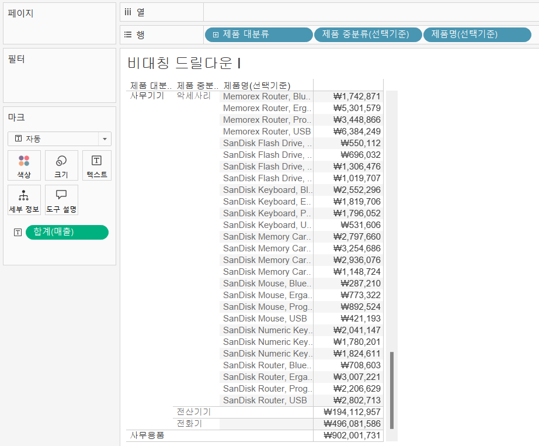Click the Memorex Router, Blu.. row
Image resolution: width=539 pixels, height=446 pixels.
point(267,96)
